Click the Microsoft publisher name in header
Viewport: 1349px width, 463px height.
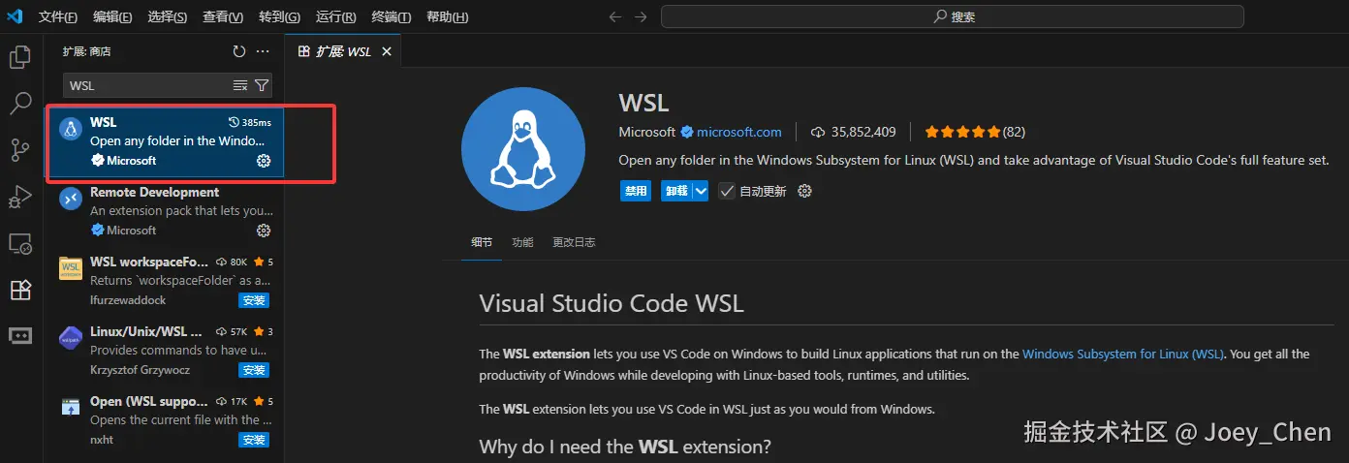(647, 132)
